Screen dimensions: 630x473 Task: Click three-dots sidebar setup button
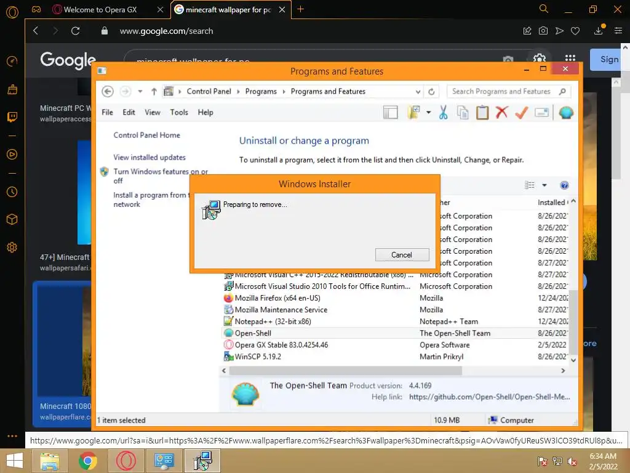pos(12,436)
